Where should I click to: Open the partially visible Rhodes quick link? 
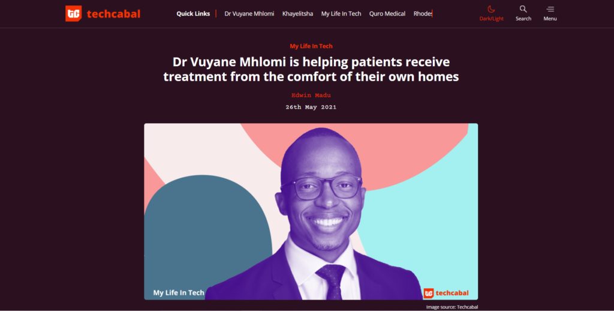point(423,14)
